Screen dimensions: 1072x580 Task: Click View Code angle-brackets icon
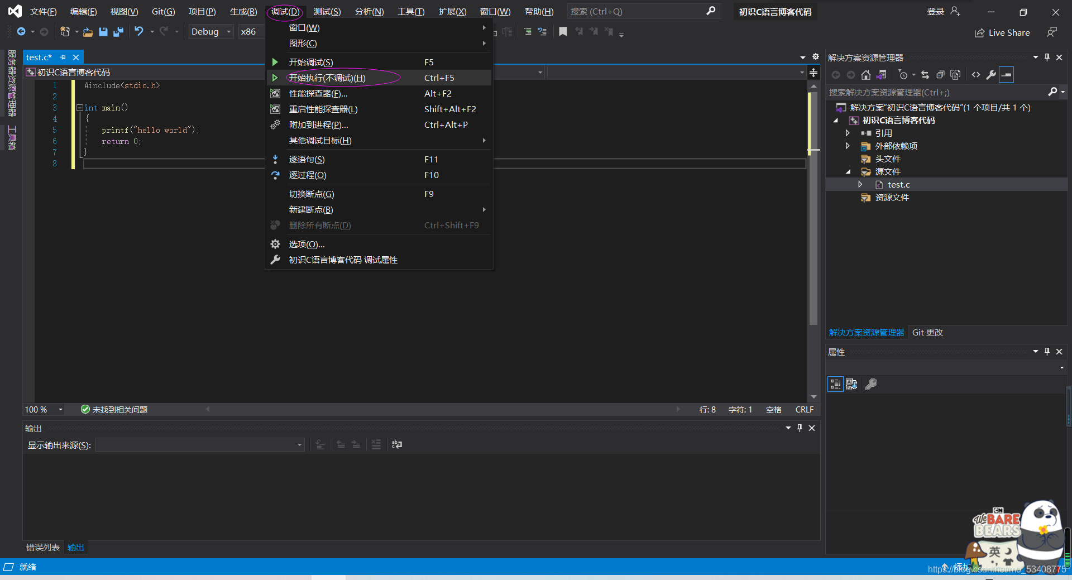pyautogui.click(x=976, y=75)
